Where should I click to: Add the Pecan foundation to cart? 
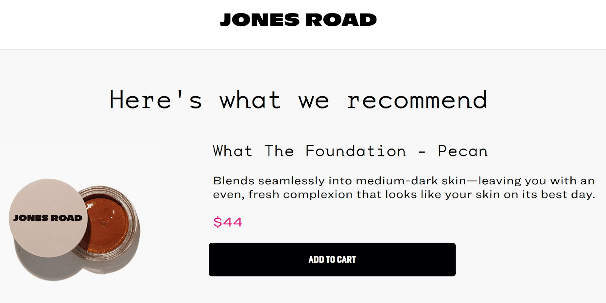click(x=332, y=259)
